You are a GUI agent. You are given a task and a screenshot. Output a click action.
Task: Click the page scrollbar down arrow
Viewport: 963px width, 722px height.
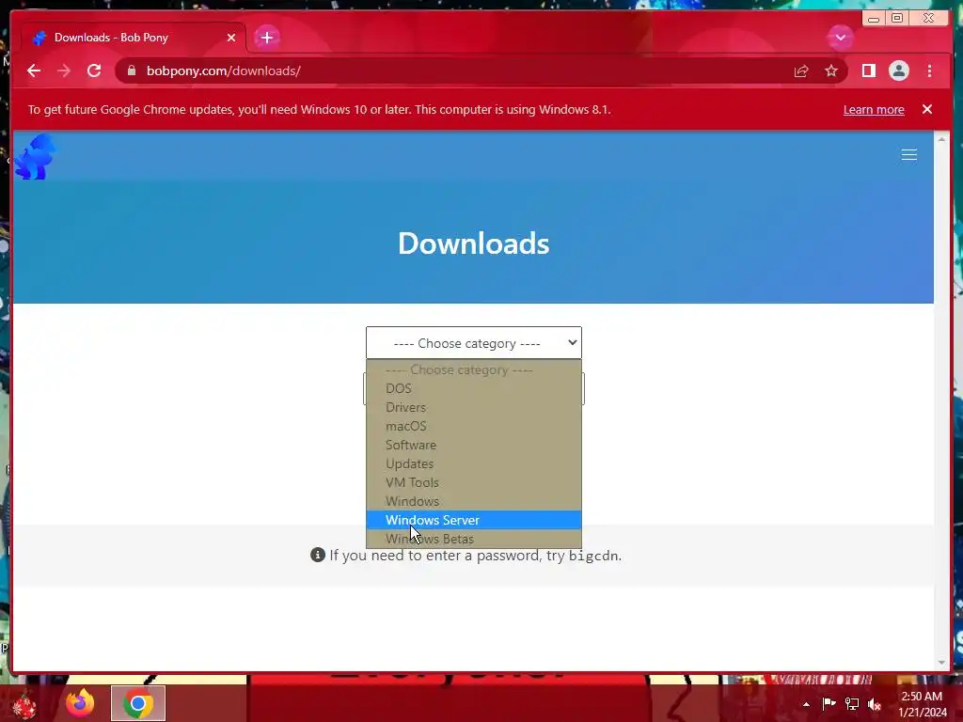tap(941, 663)
